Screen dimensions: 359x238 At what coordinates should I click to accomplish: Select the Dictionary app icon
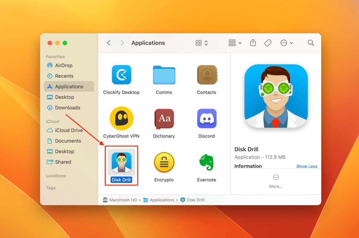coord(164,119)
